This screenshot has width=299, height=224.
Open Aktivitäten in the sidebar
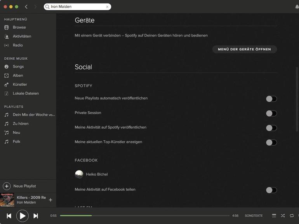(22, 36)
